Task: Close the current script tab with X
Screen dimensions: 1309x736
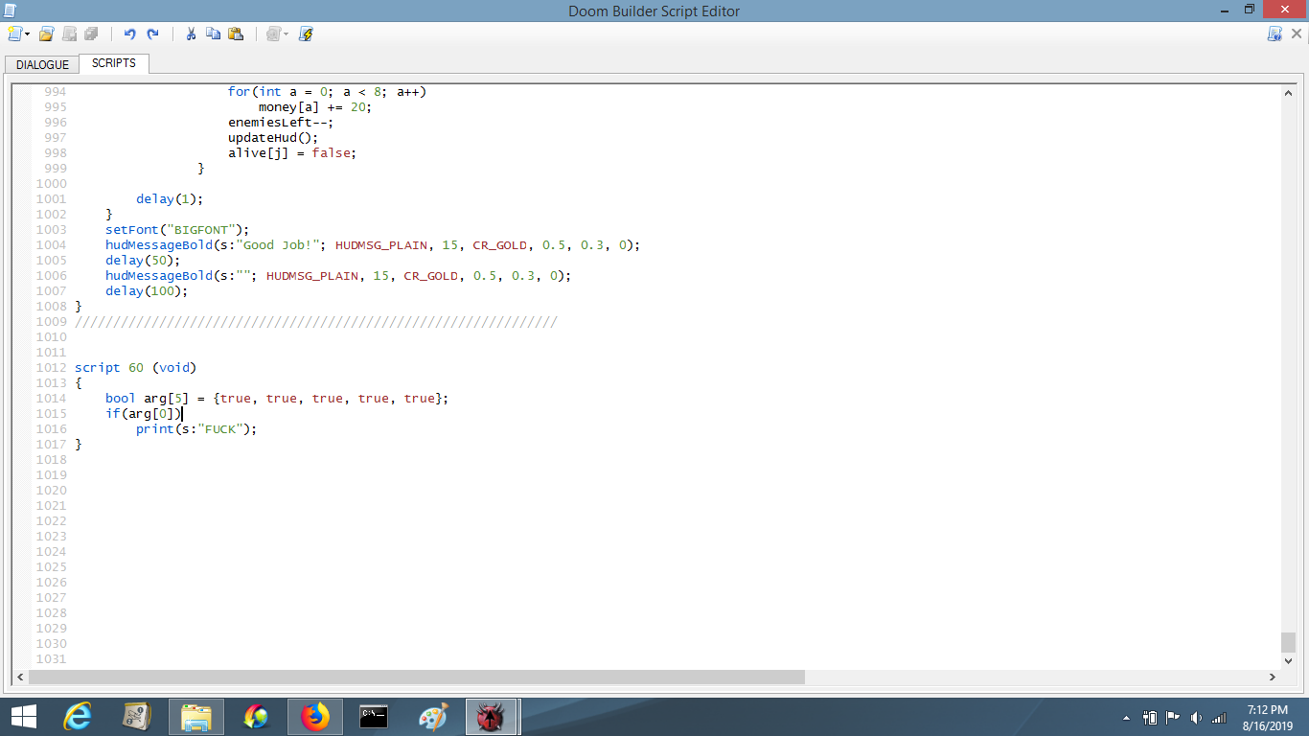Action: click(1298, 34)
